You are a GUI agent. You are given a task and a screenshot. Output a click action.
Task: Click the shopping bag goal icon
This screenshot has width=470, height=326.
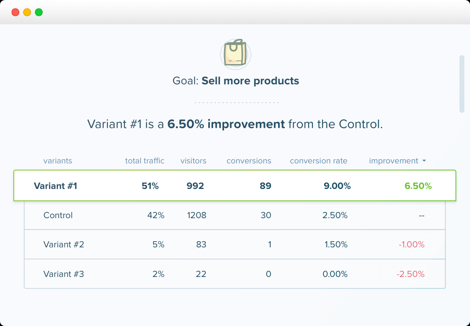(x=236, y=54)
